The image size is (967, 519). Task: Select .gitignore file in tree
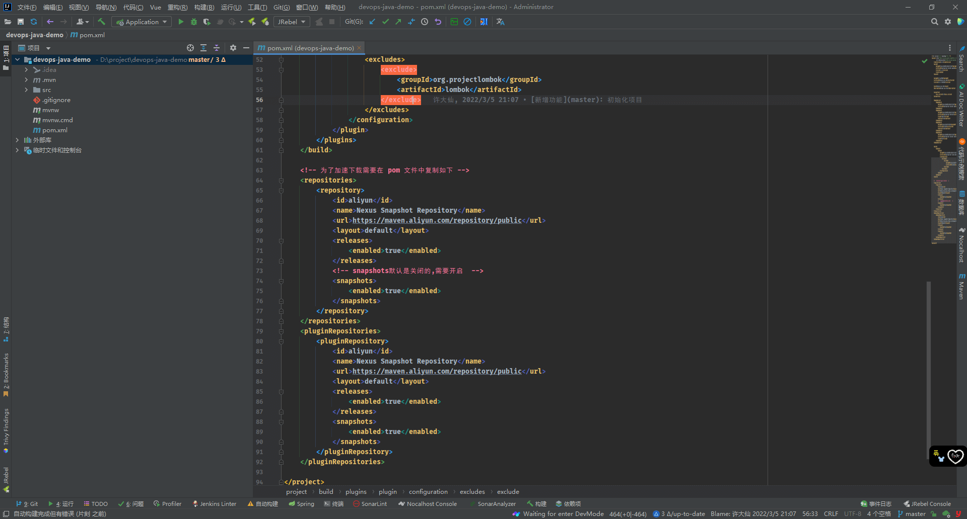[56, 100]
